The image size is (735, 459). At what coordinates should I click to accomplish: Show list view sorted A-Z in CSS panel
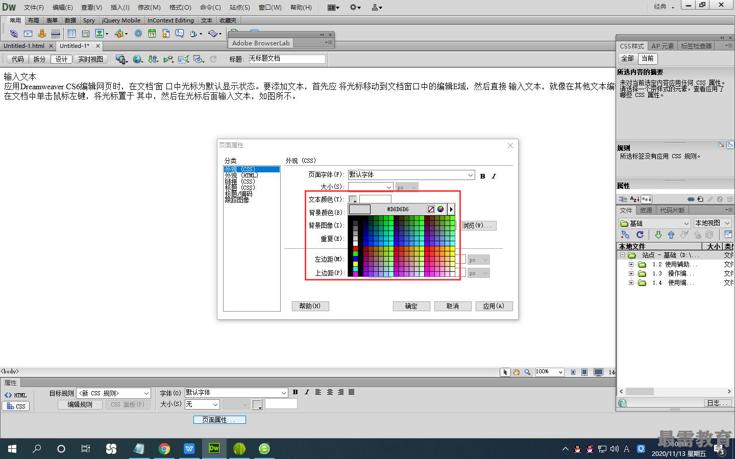(x=634, y=199)
